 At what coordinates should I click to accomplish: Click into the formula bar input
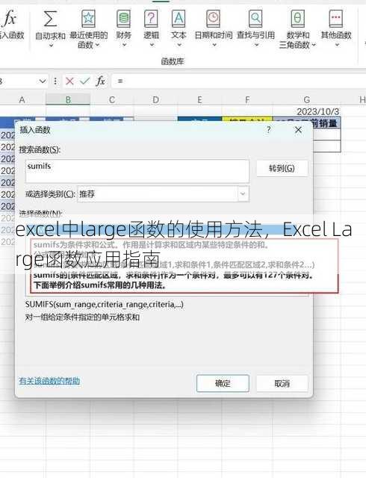238,81
